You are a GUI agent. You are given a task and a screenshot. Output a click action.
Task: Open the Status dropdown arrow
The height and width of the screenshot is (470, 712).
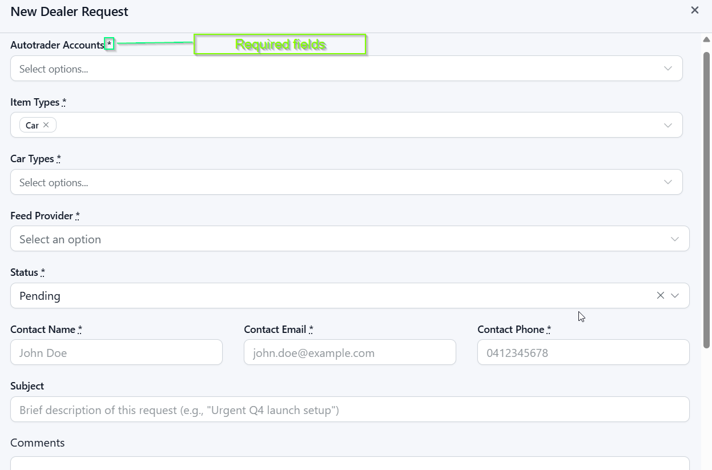click(675, 295)
